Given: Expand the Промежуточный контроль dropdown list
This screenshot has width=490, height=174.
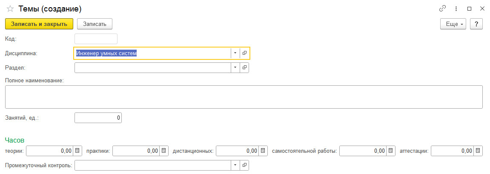Looking at the screenshot, I should click(235, 165).
